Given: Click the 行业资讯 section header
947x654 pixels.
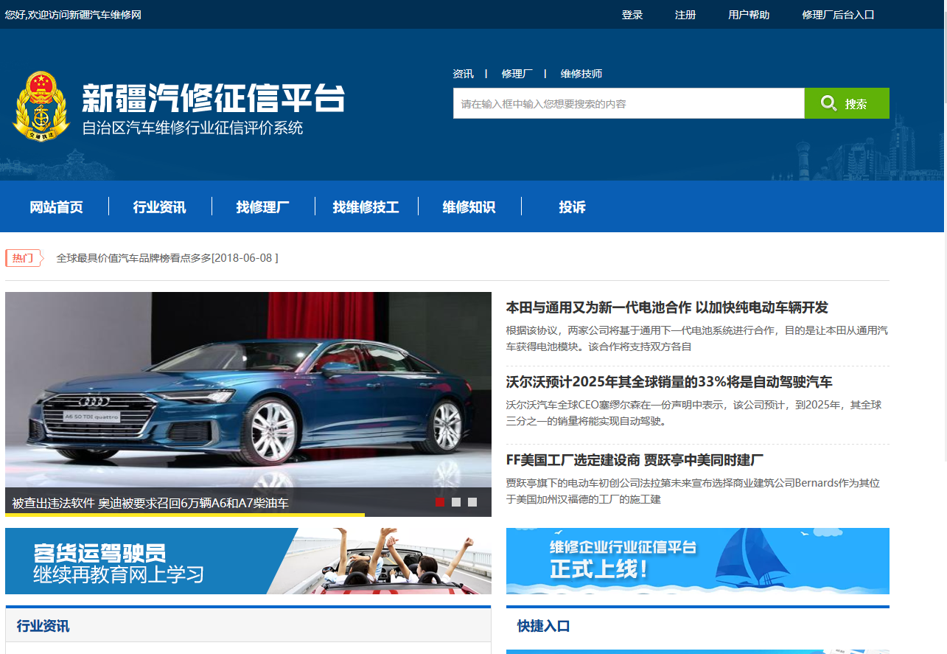Looking at the screenshot, I should (43, 626).
